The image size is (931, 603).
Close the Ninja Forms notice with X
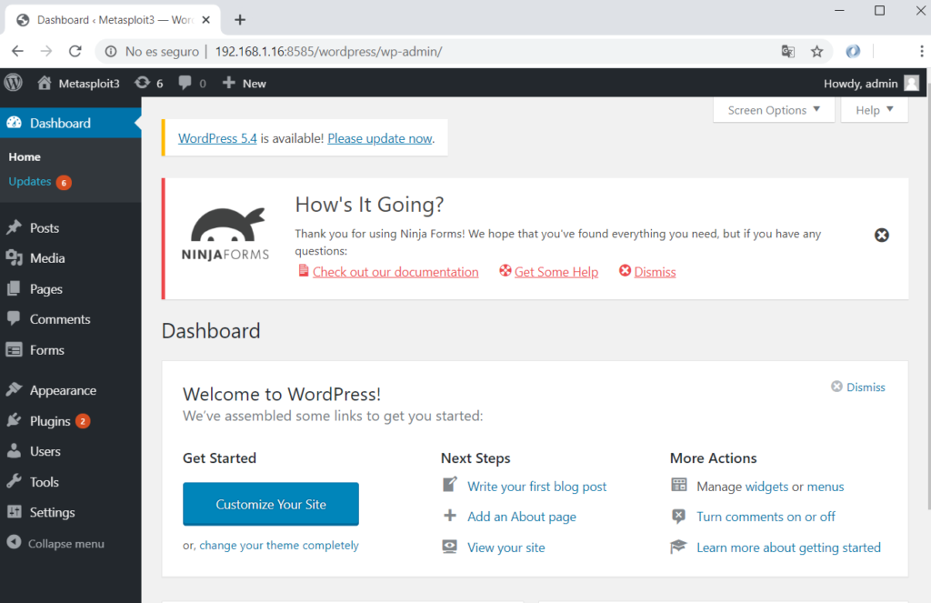point(882,236)
